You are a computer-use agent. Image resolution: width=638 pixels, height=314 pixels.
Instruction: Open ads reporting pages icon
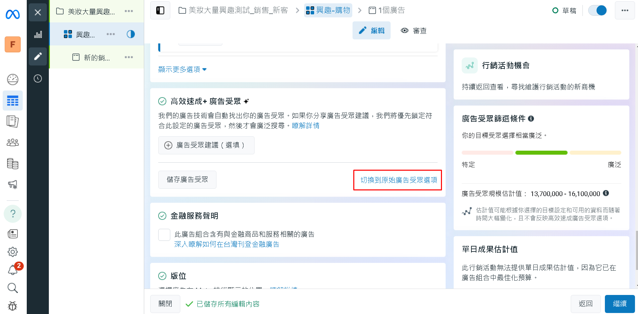pos(13,122)
